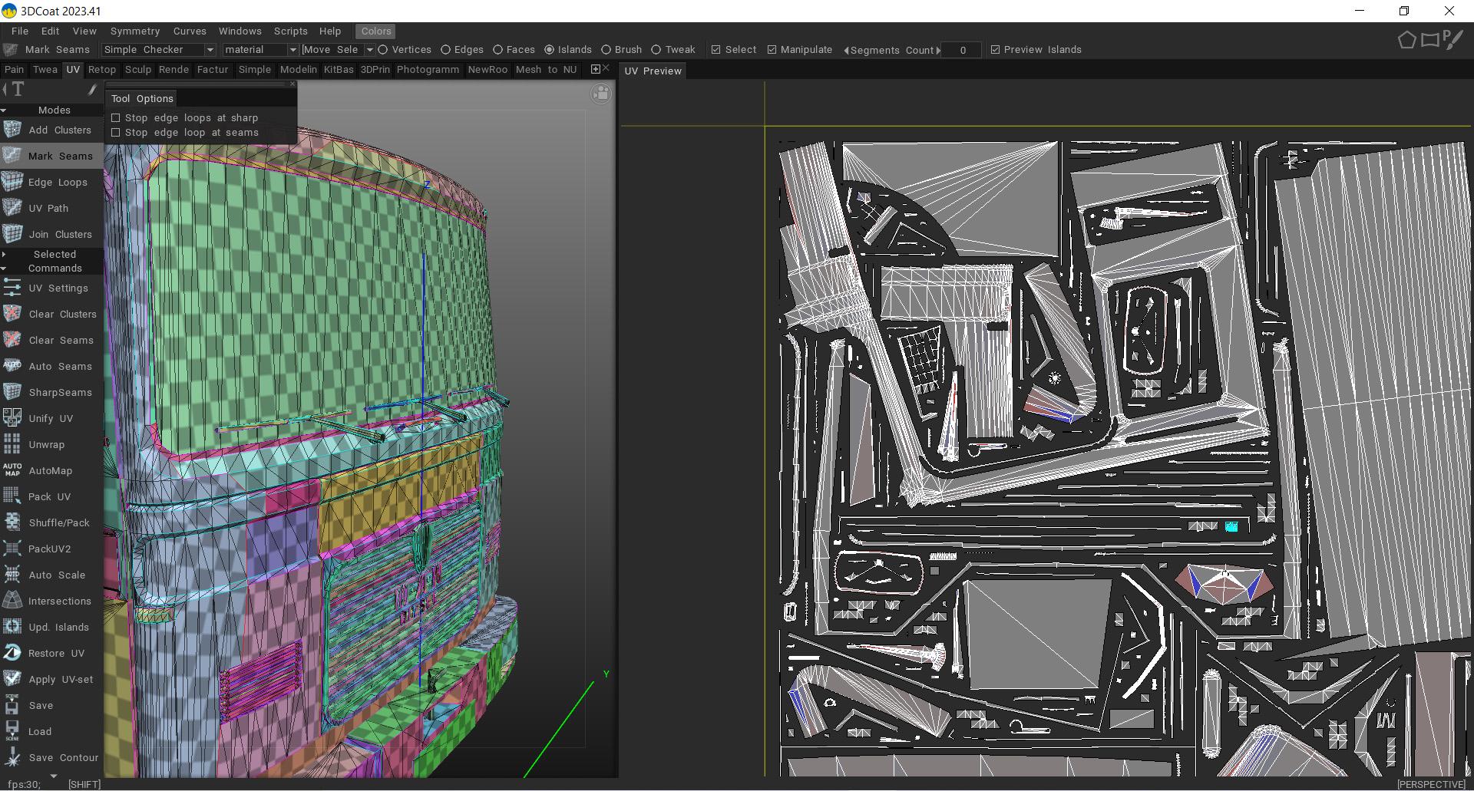
Task: Open UV Settings icon
Action: tap(12, 288)
